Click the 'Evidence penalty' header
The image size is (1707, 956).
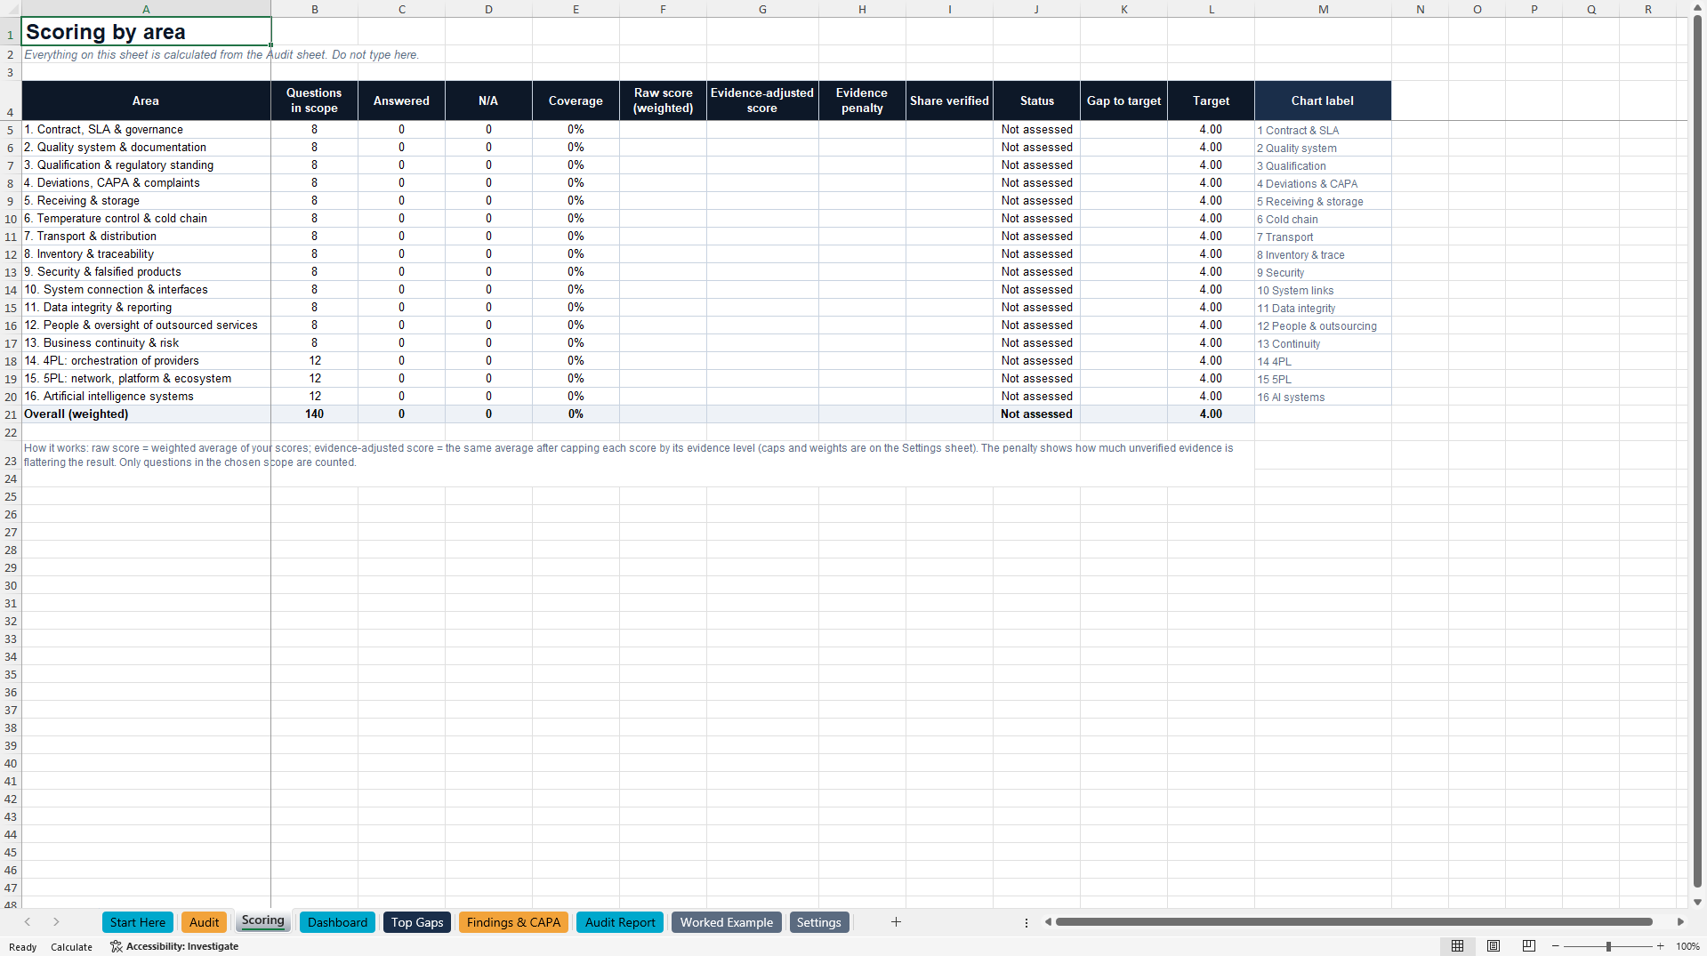click(x=862, y=100)
